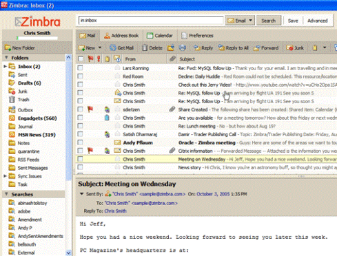Click the Zimbra logo

(x=38, y=22)
